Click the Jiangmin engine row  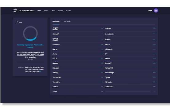pos(130,49)
